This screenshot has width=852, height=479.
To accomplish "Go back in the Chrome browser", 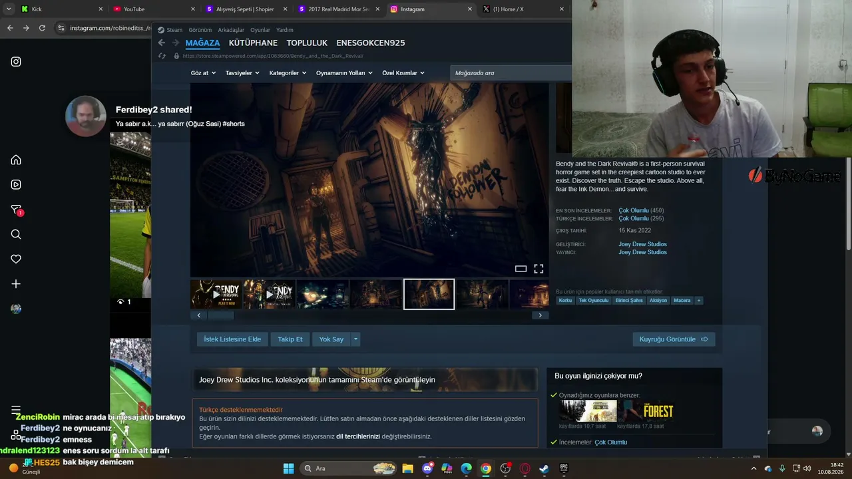I will point(10,28).
